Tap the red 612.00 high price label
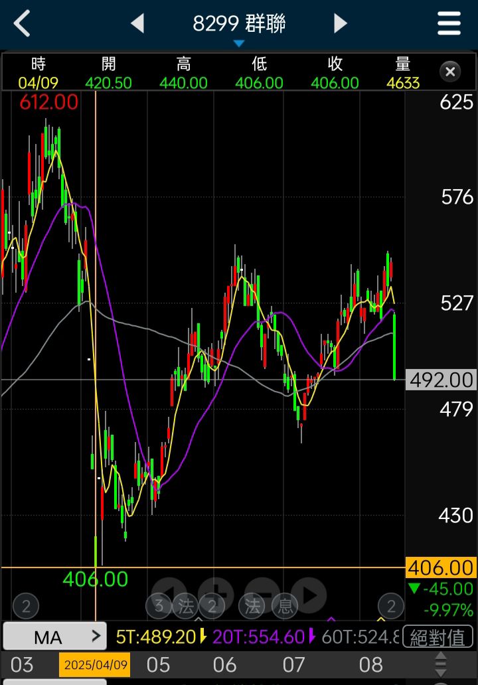This screenshot has width=478, height=685. (49, 102)
